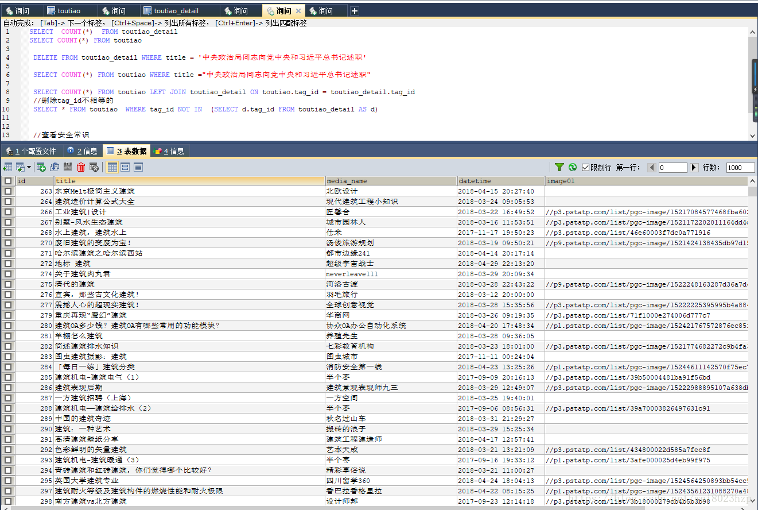
Task: Open the green funnel filter icon
Action: 559,167
